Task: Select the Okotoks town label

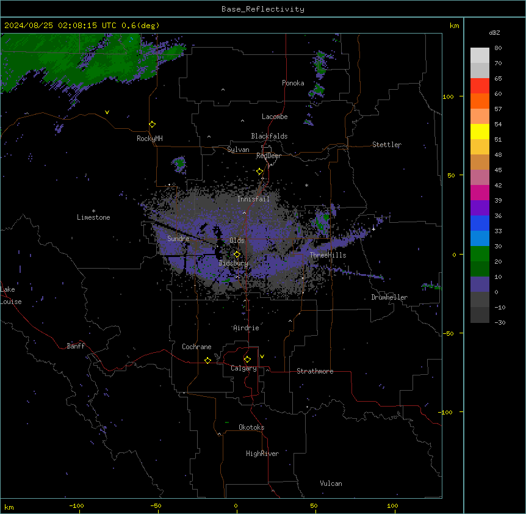Action: [251, 427]
